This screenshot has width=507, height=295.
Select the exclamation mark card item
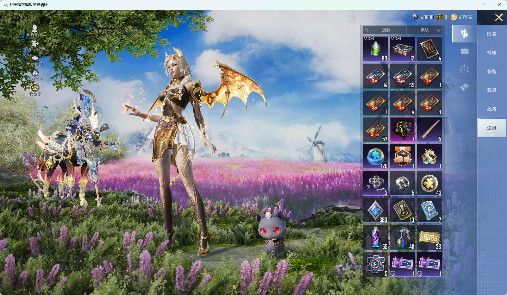click(403, 210)
